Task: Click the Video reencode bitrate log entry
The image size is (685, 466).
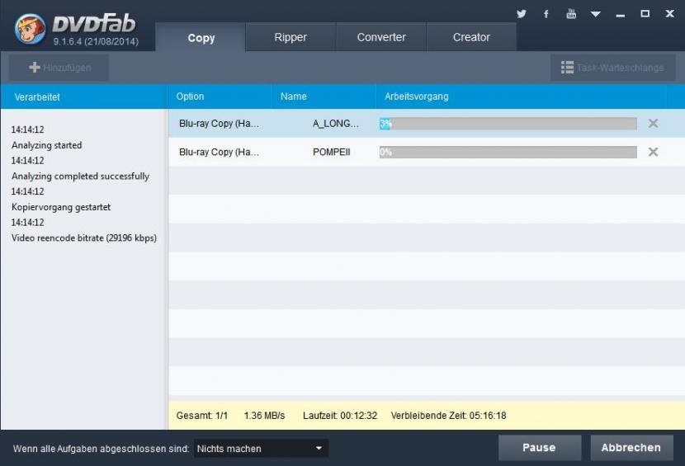Action: click(84, 238)
